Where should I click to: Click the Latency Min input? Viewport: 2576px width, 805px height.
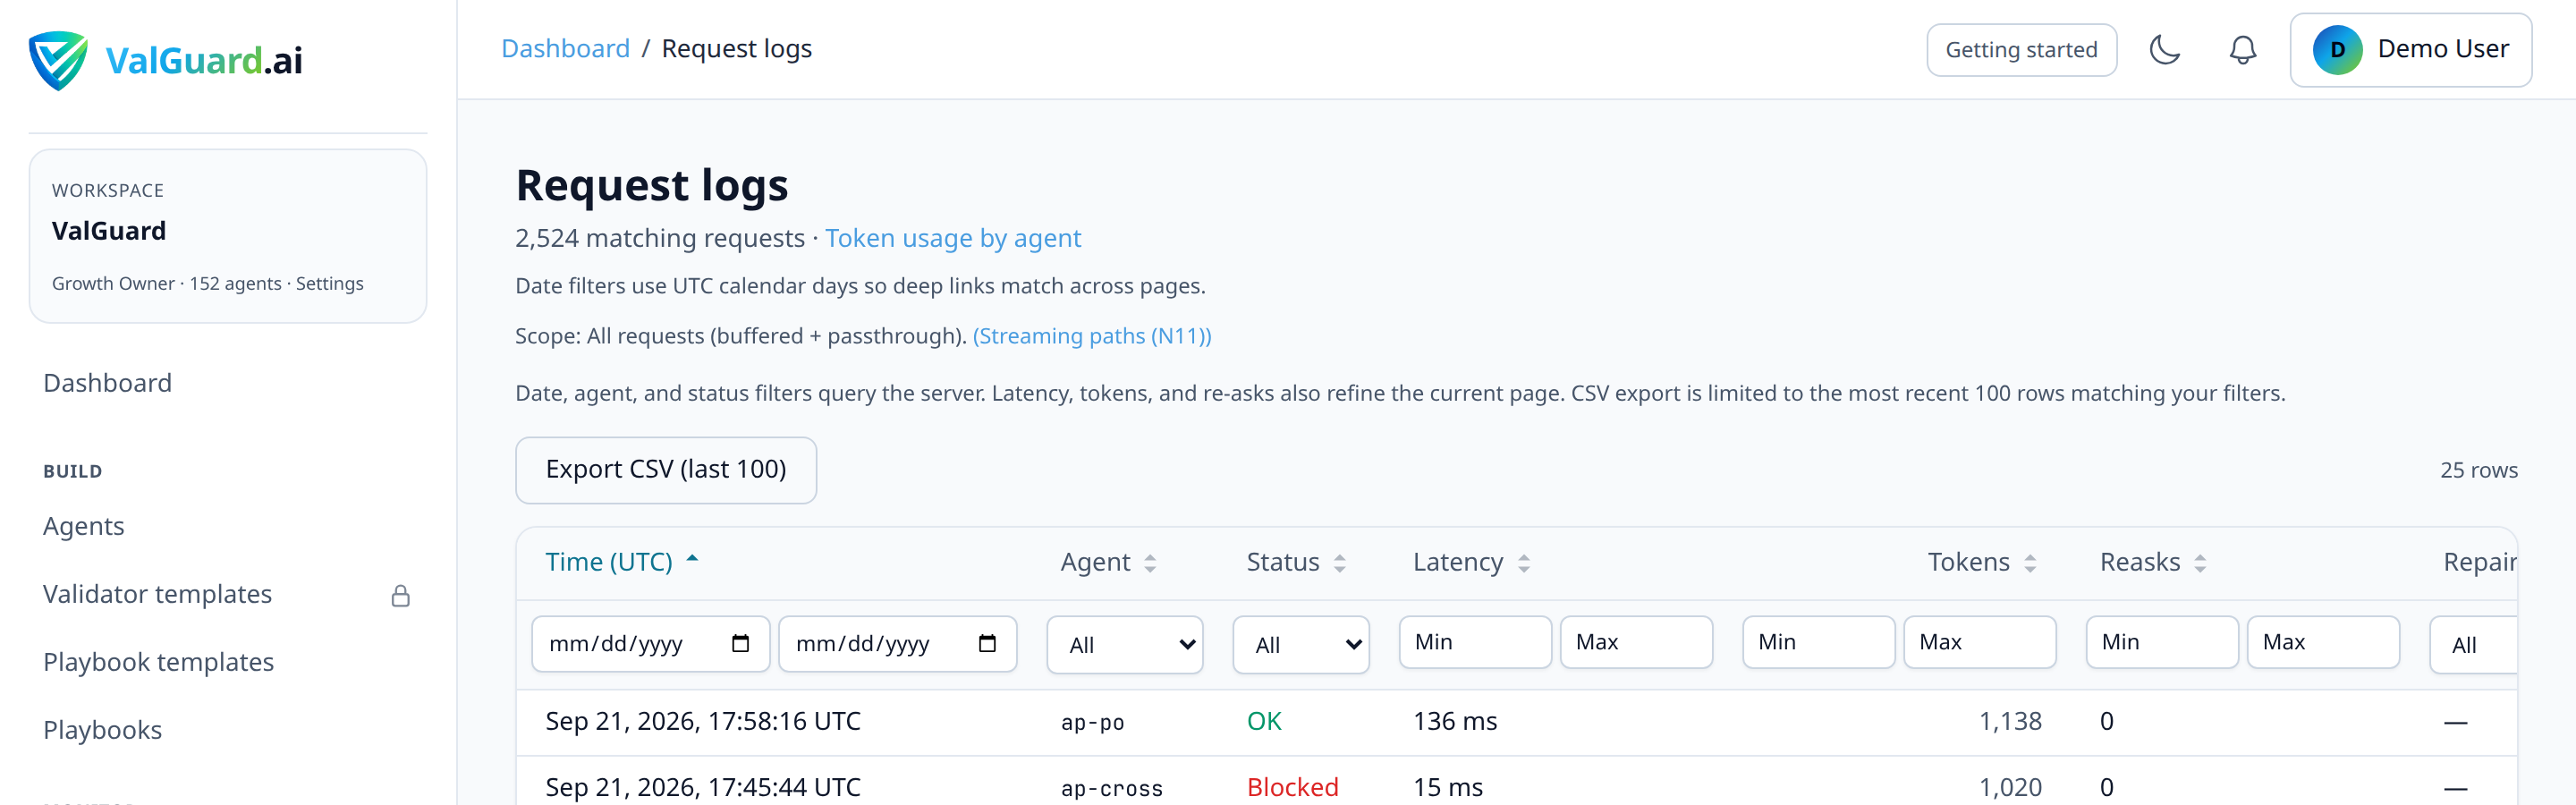tap(1474, 642)
